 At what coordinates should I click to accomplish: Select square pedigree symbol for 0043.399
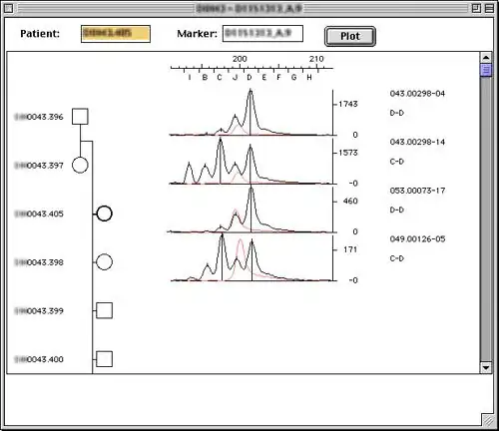[104, 310]
